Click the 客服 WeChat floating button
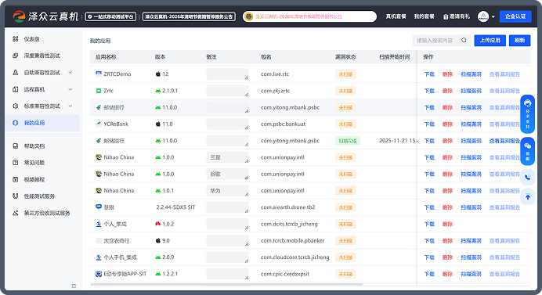The image size is (542, 295). pyautogui.click(x=527, y=151)
